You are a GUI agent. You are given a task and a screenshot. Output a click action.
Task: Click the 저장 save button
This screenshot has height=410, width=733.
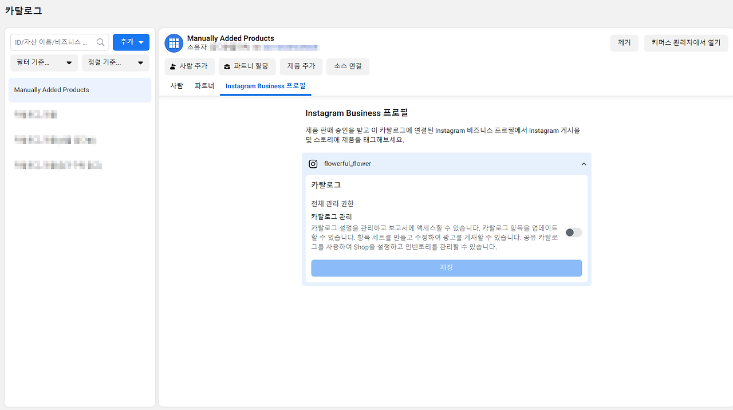point(447,268)
